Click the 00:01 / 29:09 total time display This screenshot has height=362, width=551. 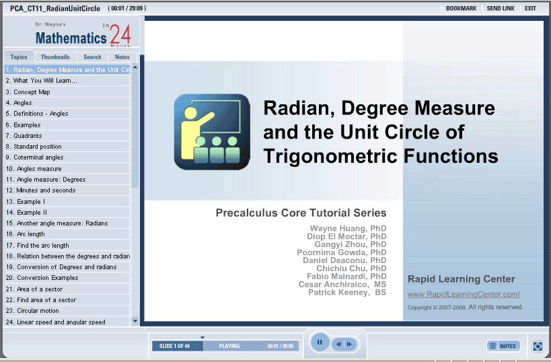pos(127,9)
